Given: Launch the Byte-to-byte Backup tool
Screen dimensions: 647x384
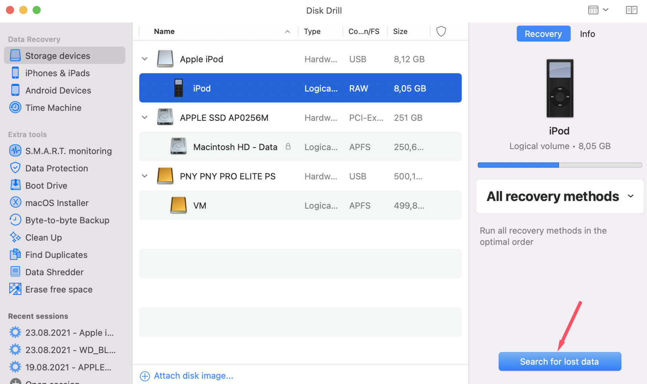Looking at the screenshot, I should point(67,220).
